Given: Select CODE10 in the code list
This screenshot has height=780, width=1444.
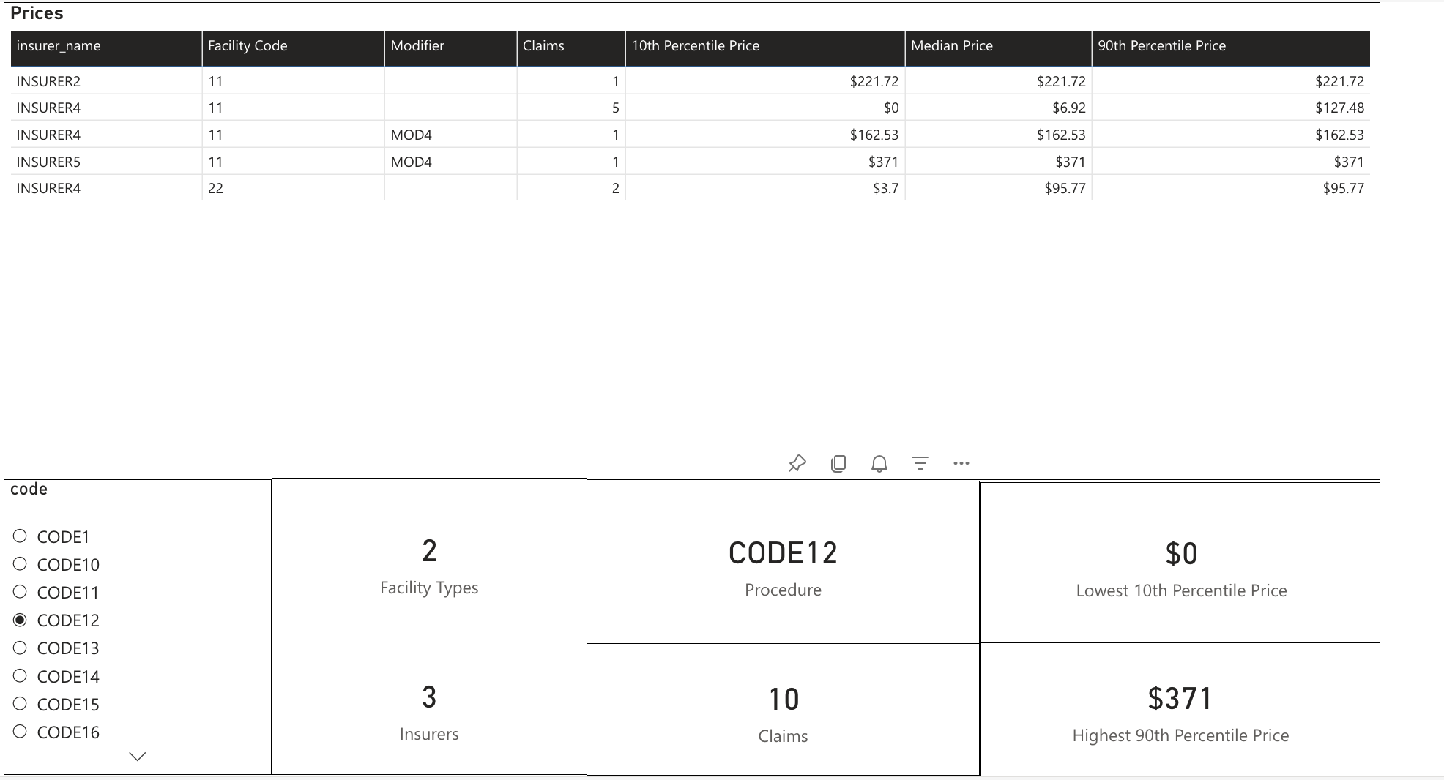Looking at the screenshot, I should pyautogui.click(x=21, y=564).
